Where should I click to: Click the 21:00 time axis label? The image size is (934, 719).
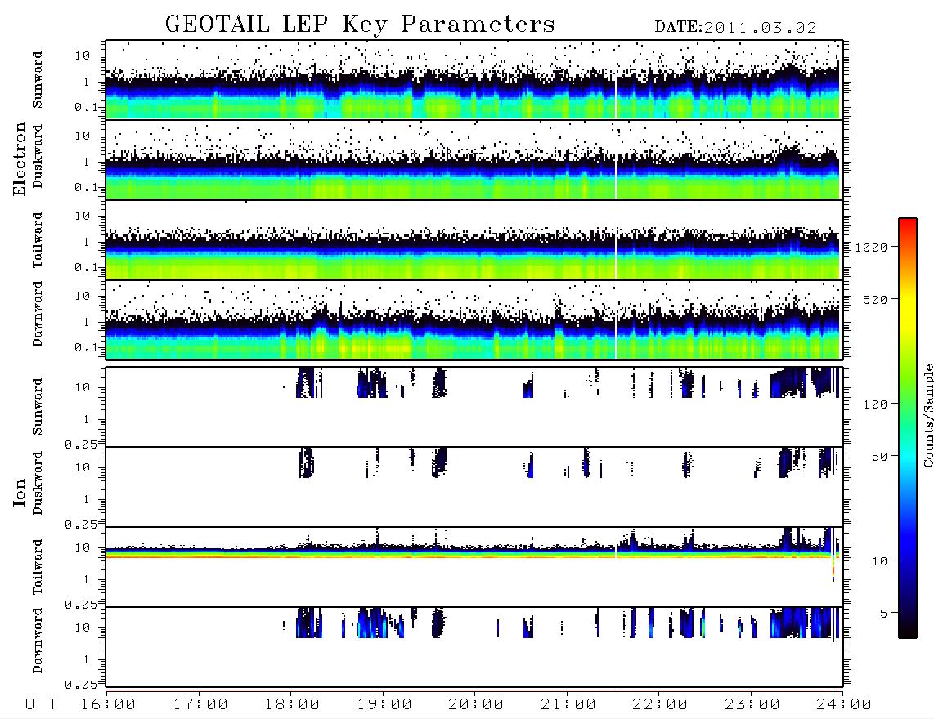[569, 705]
